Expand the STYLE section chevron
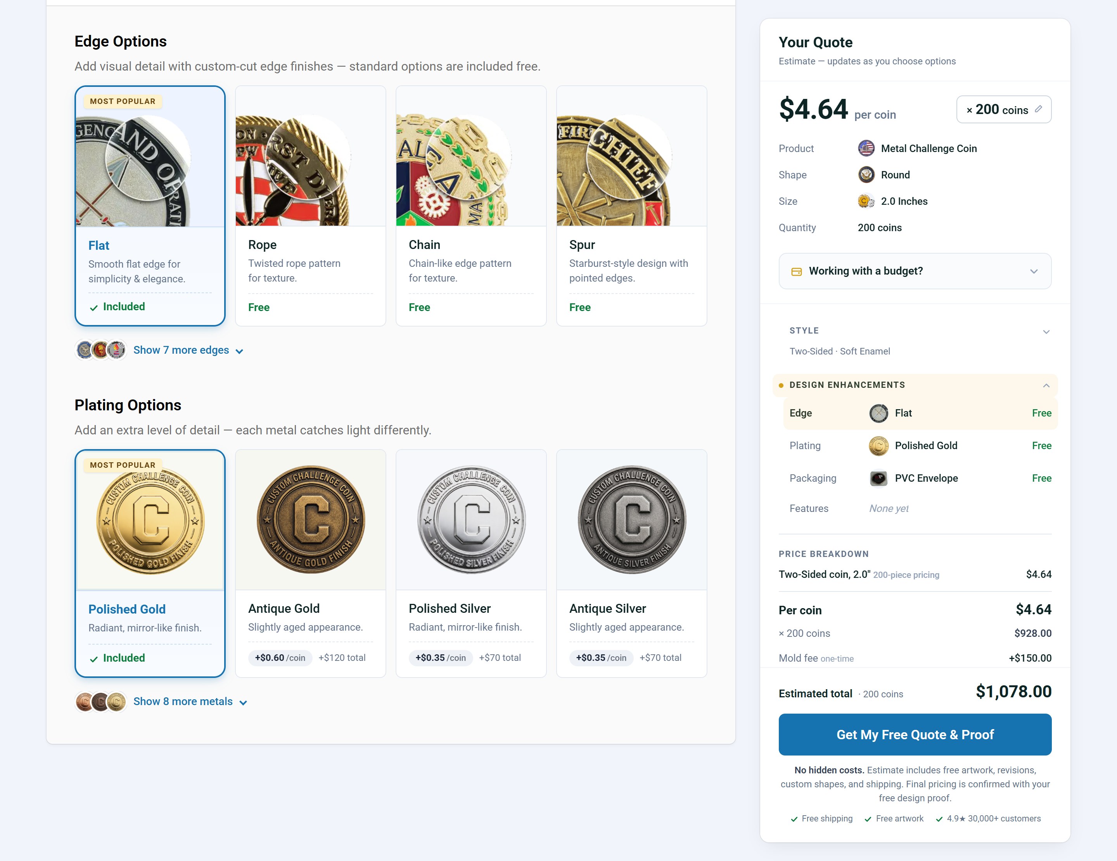The width and height of the screenshot is (1117, 861). [x=1046, y=331]
